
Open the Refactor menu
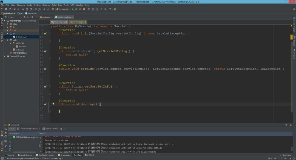(46, 5)
